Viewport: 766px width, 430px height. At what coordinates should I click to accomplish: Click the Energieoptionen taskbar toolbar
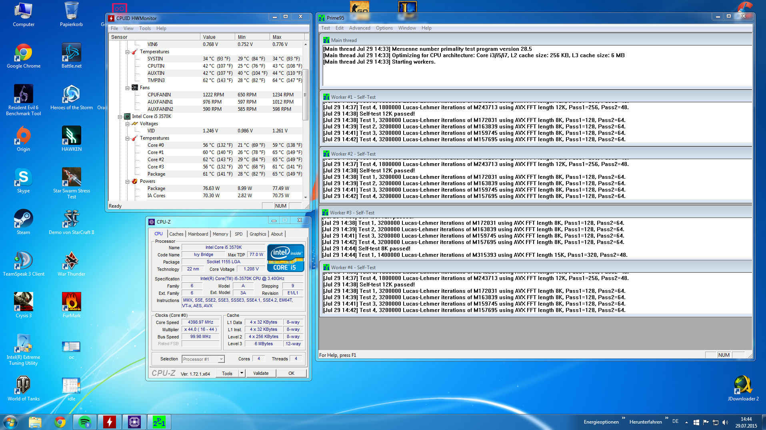(601, 422)
